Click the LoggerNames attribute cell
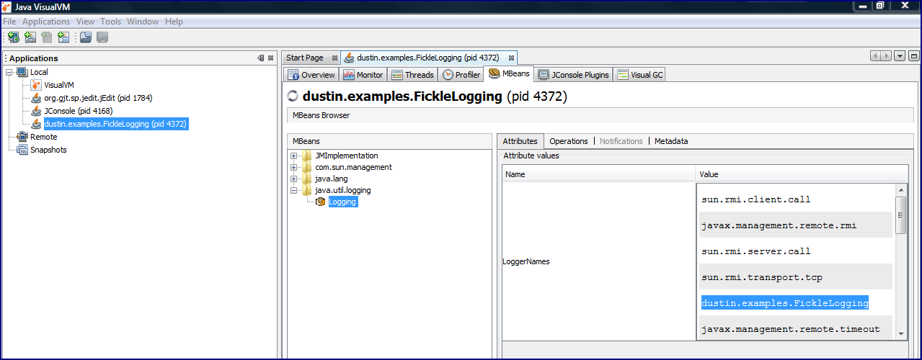Screen dimensions: 922x360 599,261
